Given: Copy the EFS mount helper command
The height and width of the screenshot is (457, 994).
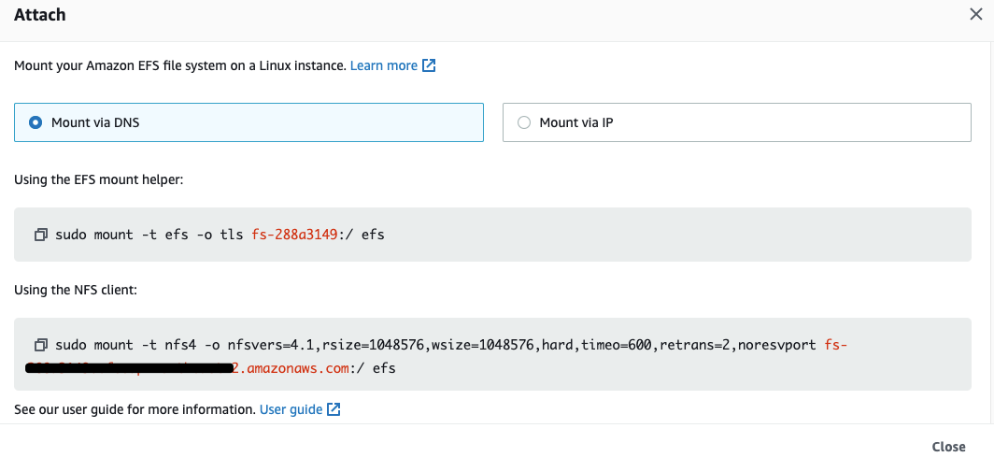Looking at the screenshot, I should (x=40, y=235).
